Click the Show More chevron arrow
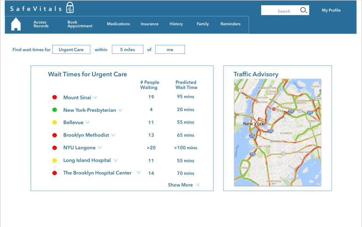Screen dimensions: 362x227 pyautogui.click(x=198, y=185)
